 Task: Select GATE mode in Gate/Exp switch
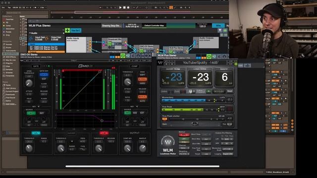click(x=44, y=75)
